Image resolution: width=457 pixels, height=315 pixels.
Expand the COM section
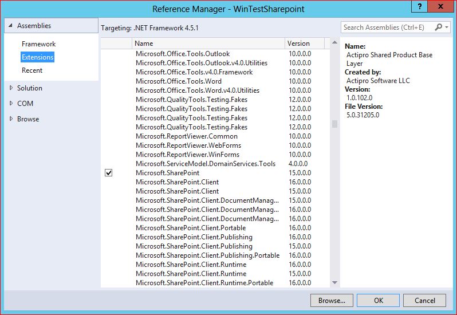tap(11, 103)
